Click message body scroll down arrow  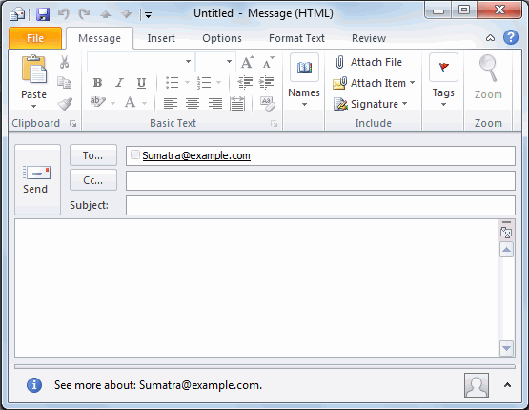coord(506,348)
